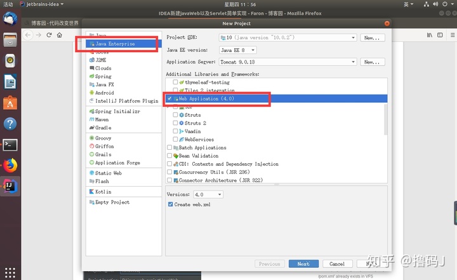
Task: Check Batch Applications checkbox
Action: pyautogui.click(x=169, y=147)
